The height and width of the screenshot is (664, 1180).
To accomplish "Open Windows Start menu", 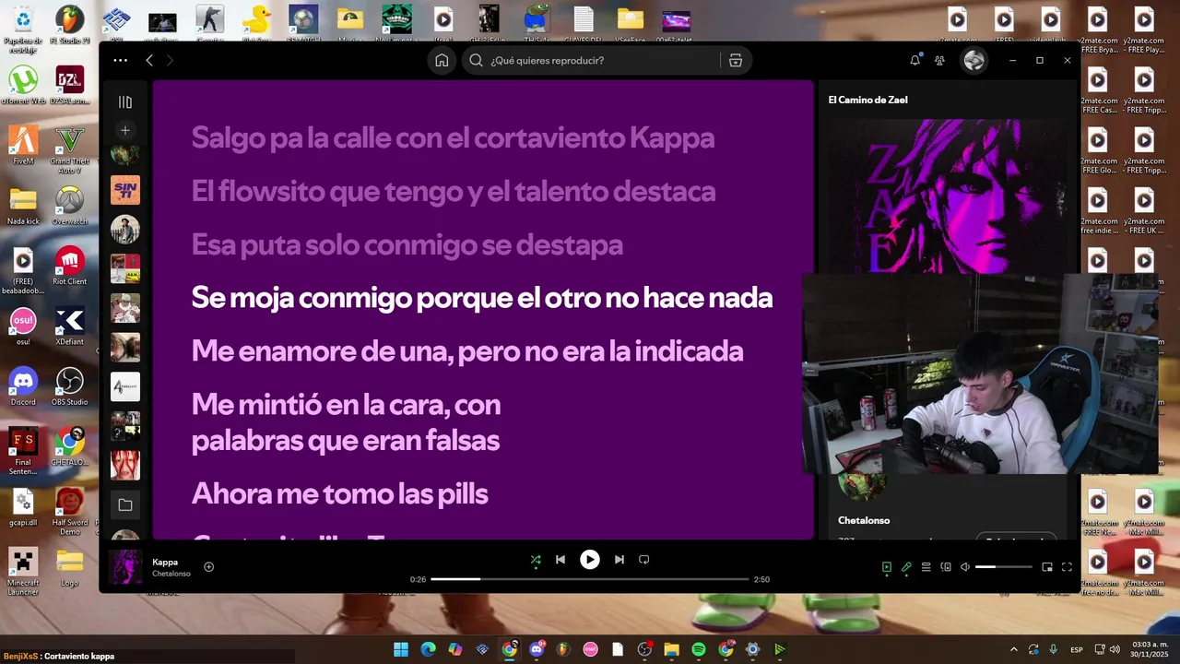I will 401,649.
